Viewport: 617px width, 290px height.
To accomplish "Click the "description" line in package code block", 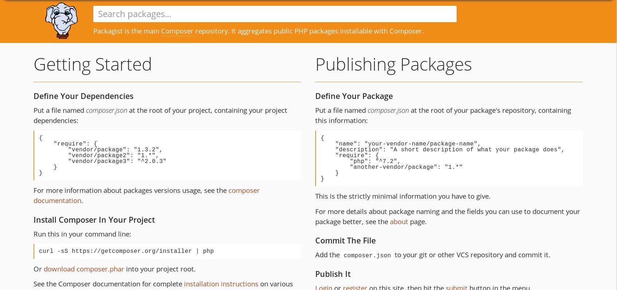I will click(450, 150).
